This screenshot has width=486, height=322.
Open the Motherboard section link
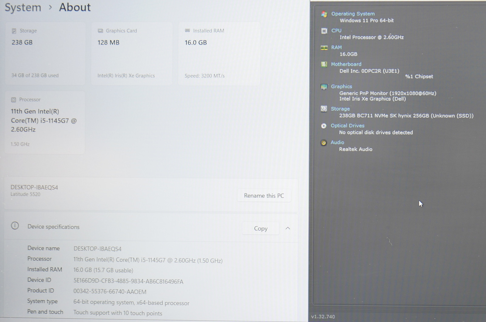point(346,64)
